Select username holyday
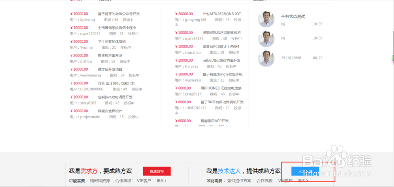This screenshot has height=187, width=394. [191, 66]
